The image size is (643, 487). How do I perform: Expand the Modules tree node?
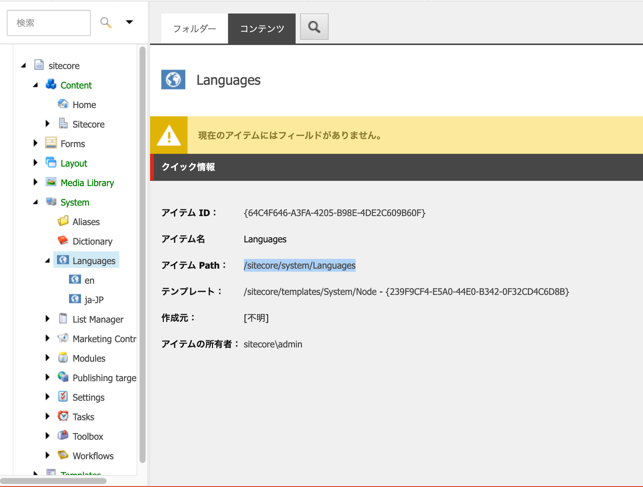pos(47,358)
